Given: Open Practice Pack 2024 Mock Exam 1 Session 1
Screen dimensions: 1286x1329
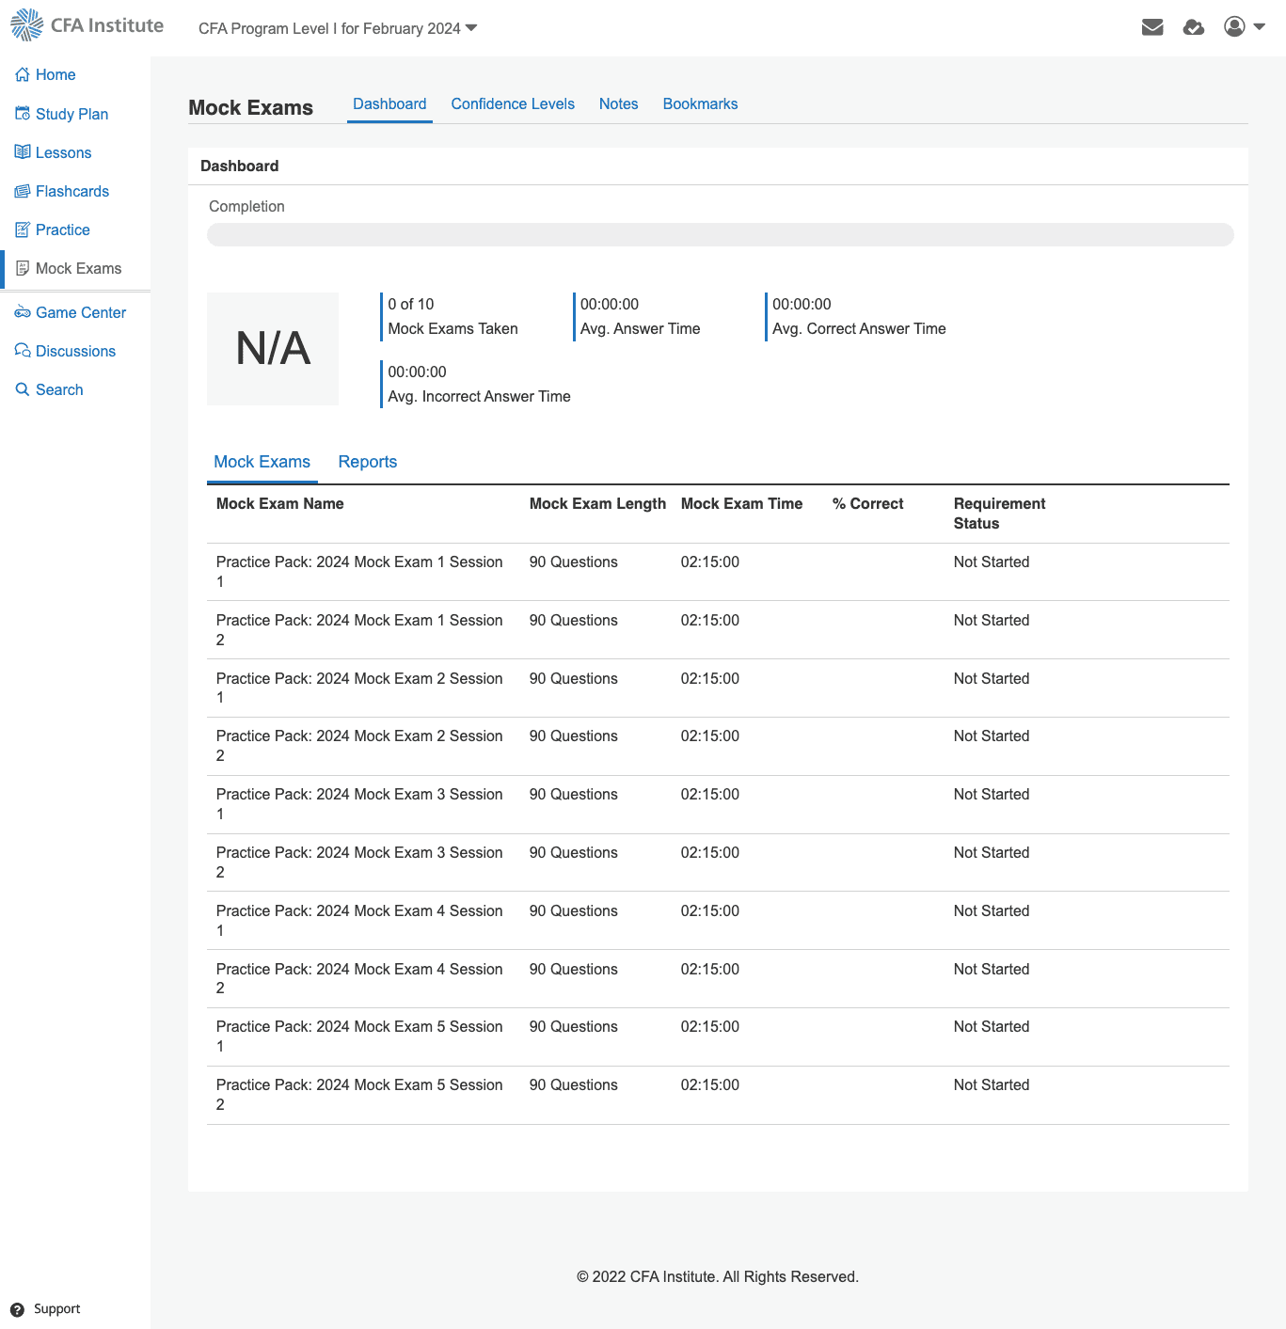Looking at the screenshot, I should [358, 572].
